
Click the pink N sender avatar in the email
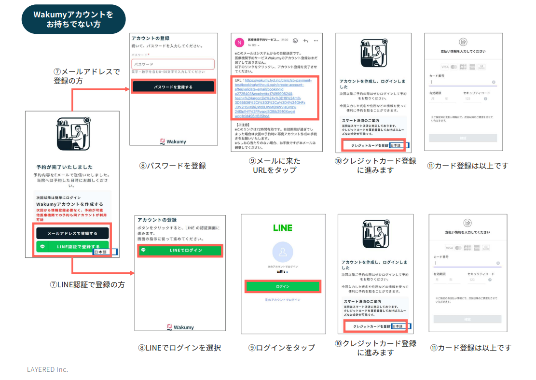pyautogui.click(x=239, y=43)
